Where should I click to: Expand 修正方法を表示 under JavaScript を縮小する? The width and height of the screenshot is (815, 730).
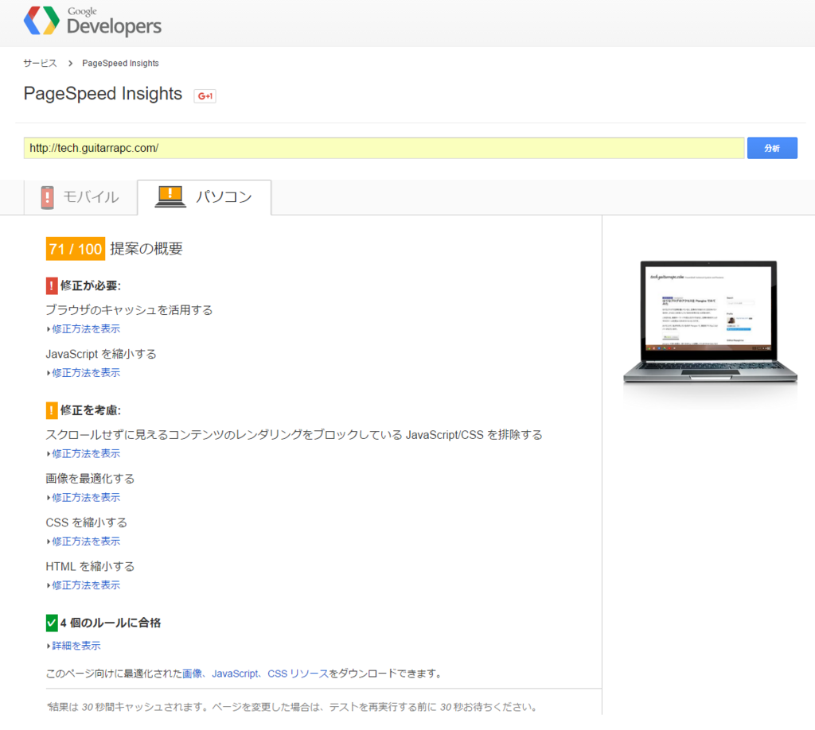pos(86,373)
